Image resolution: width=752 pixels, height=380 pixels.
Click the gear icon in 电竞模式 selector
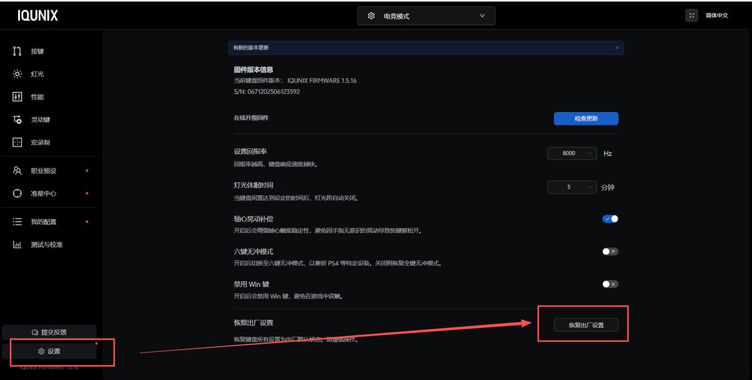point(371,16)
